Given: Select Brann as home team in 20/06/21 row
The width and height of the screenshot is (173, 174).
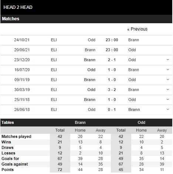Looking at the screenshot, I should coord(90,50).
